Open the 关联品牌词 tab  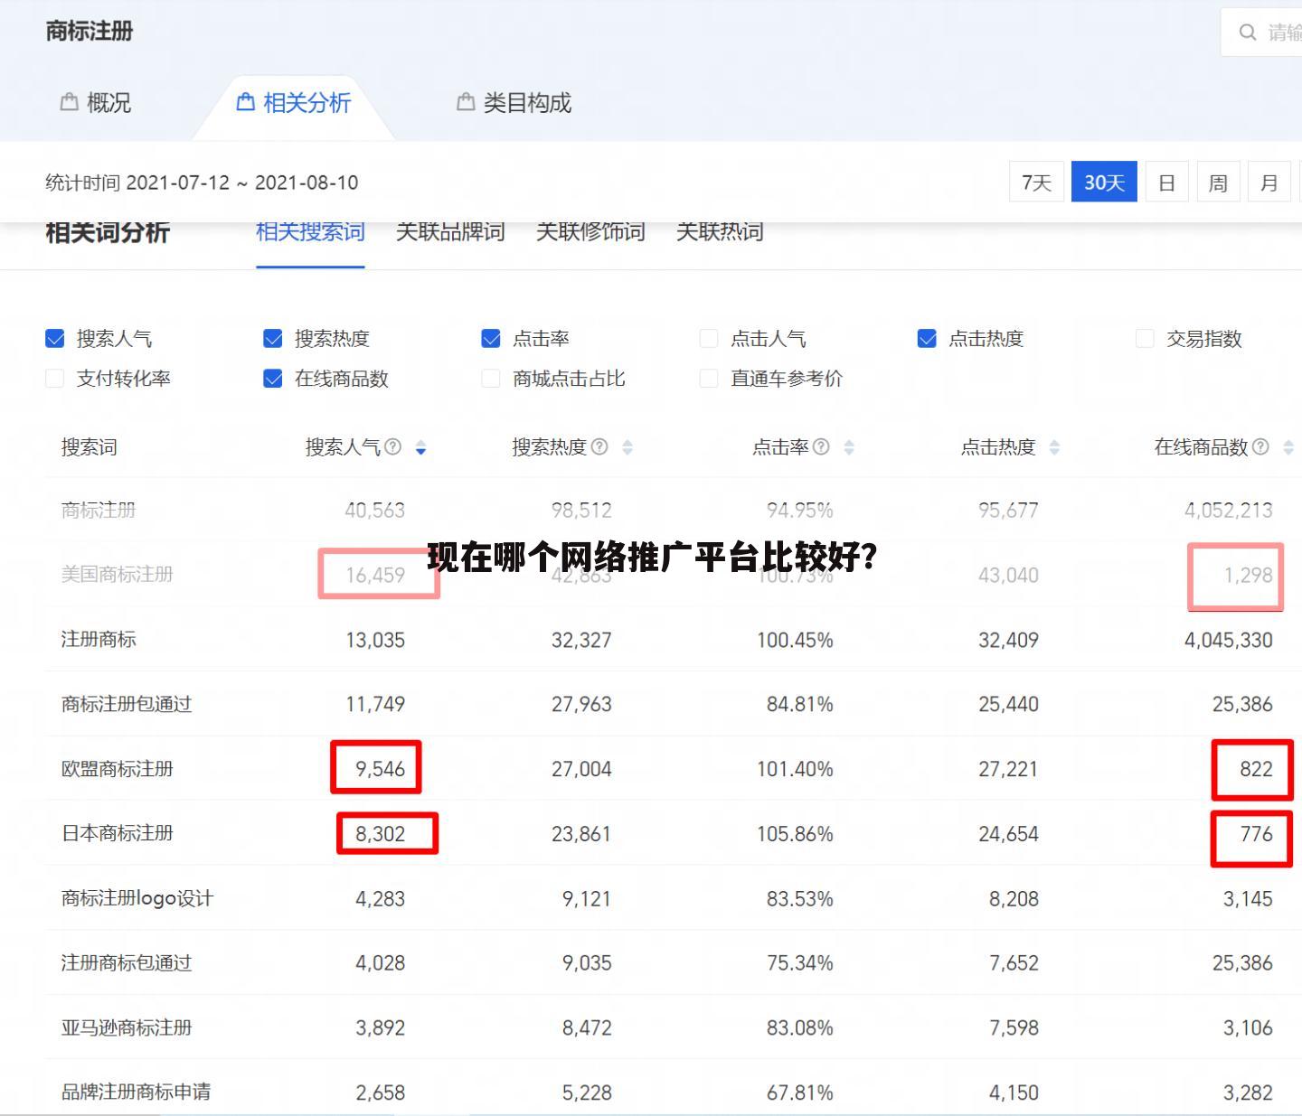451,232
